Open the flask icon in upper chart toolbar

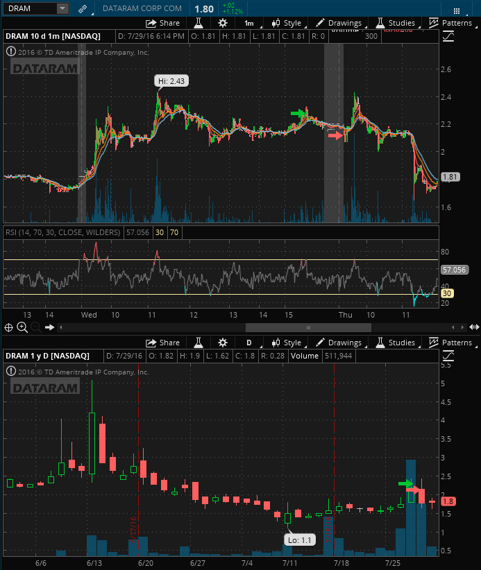tap(199, 23)
